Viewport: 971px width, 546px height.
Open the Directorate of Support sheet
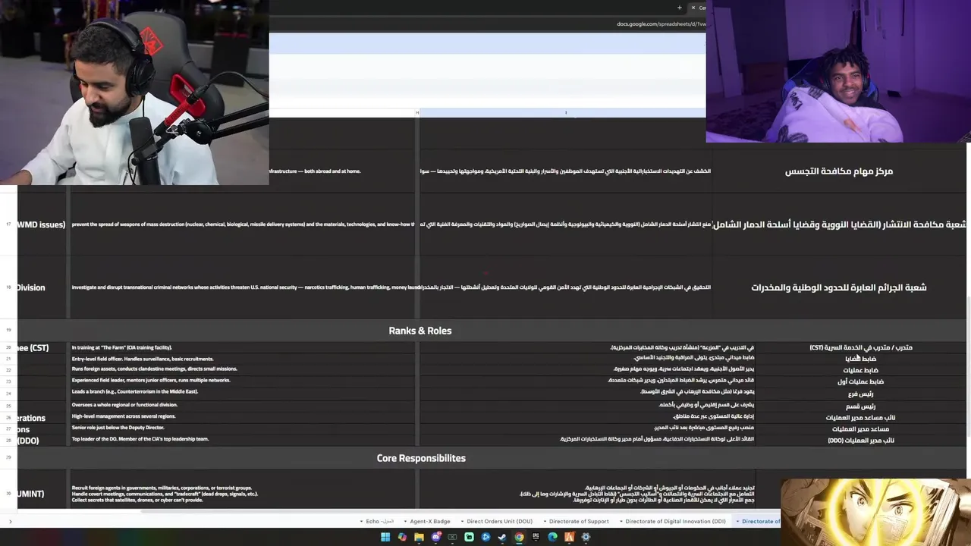click(579, 521)
